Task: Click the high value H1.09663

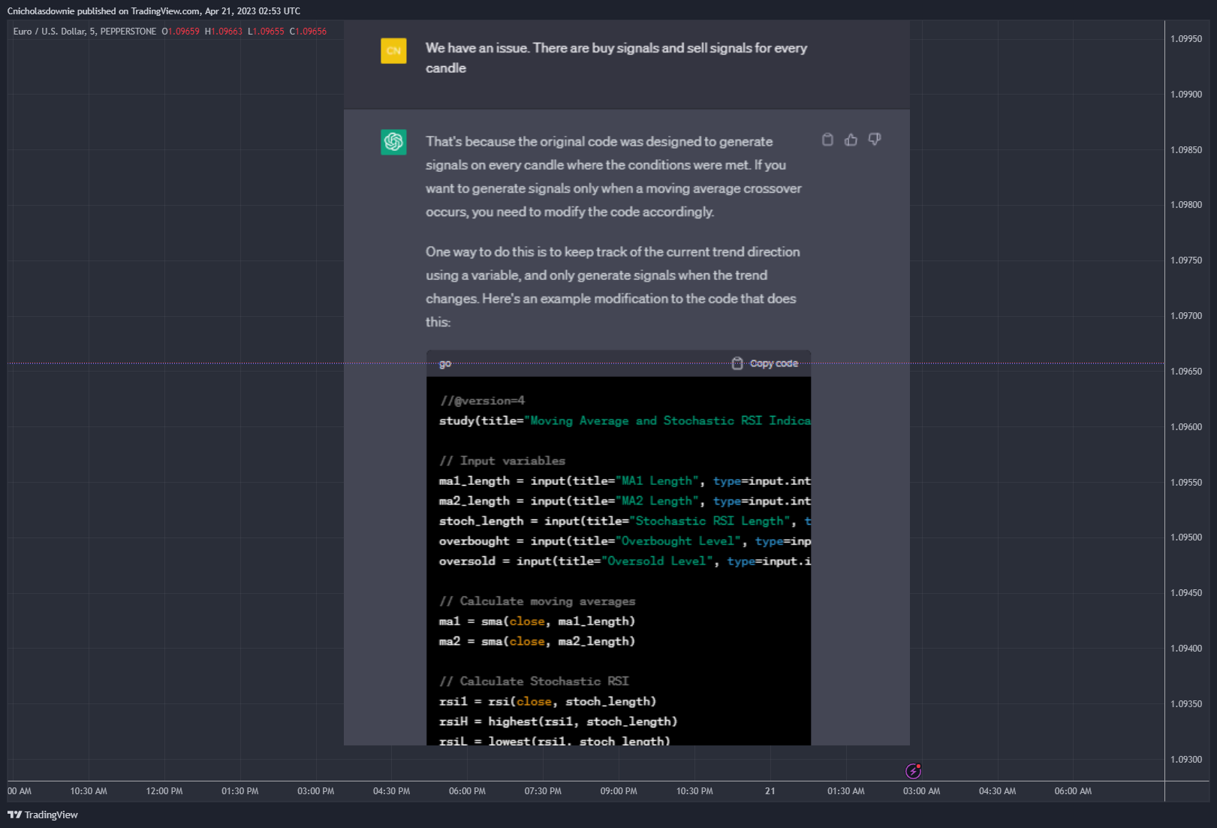Action: pyautogui.click(x=224, y=32)
